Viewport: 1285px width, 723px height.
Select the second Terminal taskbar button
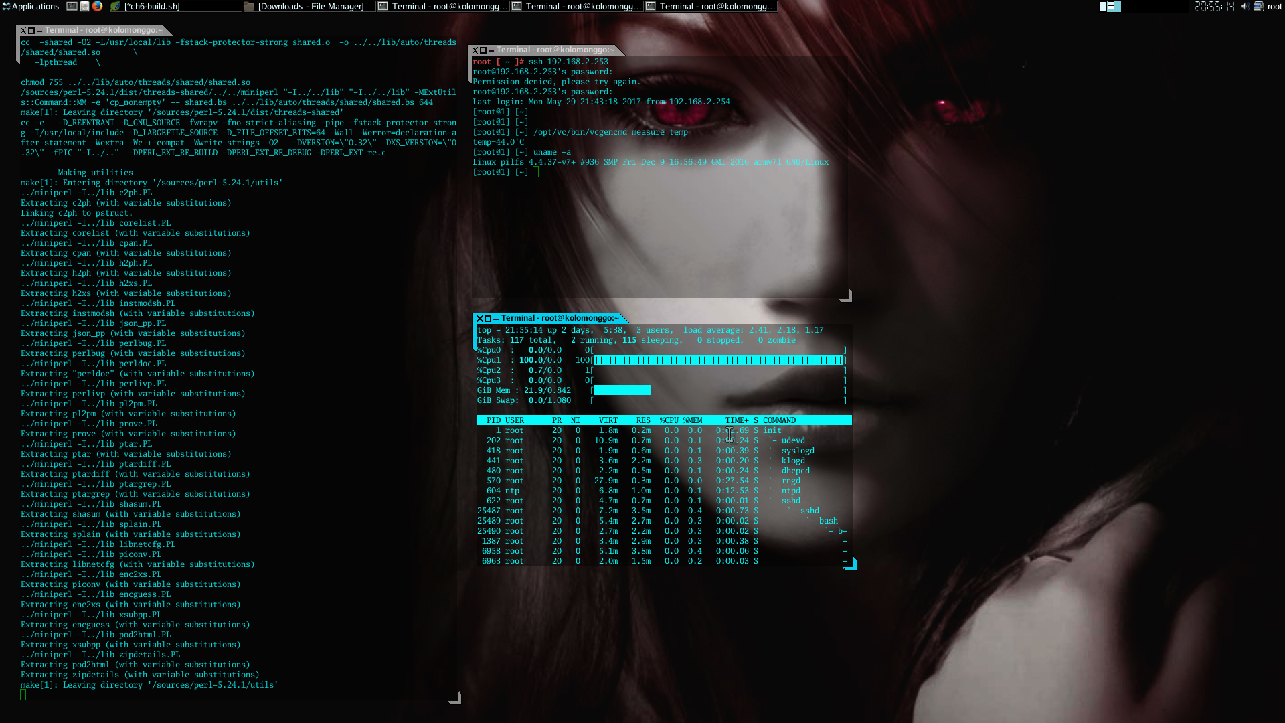[577, 6]
